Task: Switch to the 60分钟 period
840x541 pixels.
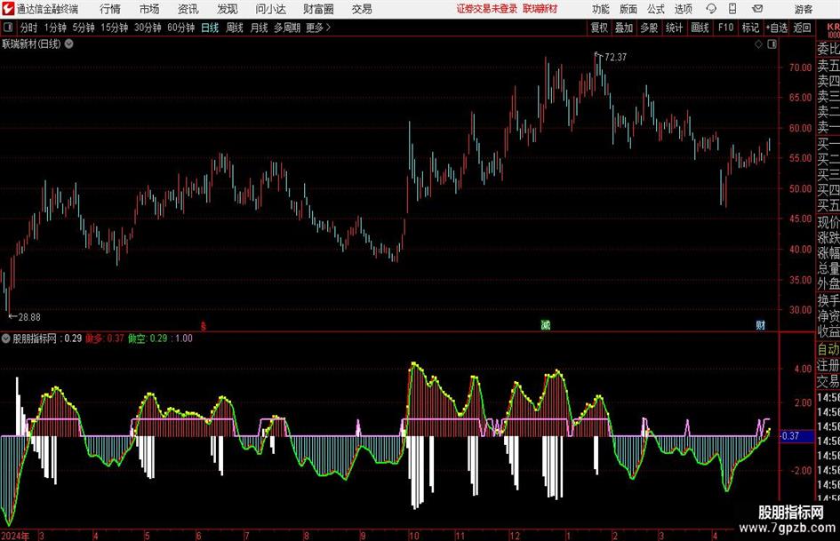Action: [181, 28]
